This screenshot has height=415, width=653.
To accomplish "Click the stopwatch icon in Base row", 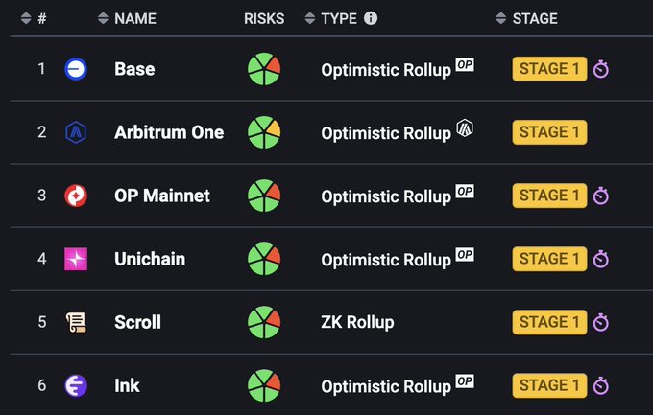I will coord(601,69).
